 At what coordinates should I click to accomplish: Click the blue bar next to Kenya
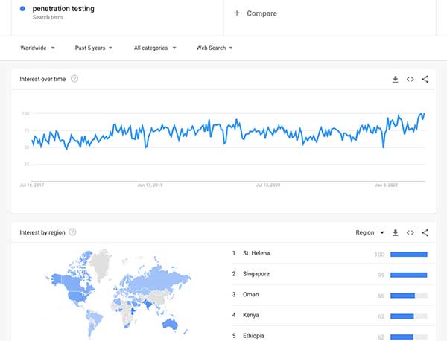coord(402,316)
